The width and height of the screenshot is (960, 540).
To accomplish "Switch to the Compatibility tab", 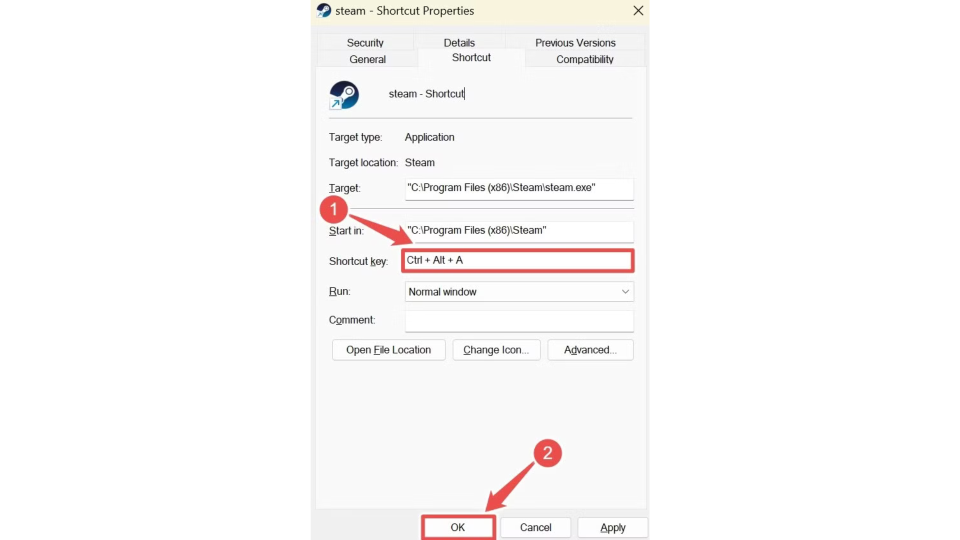I will click(584, 59).
